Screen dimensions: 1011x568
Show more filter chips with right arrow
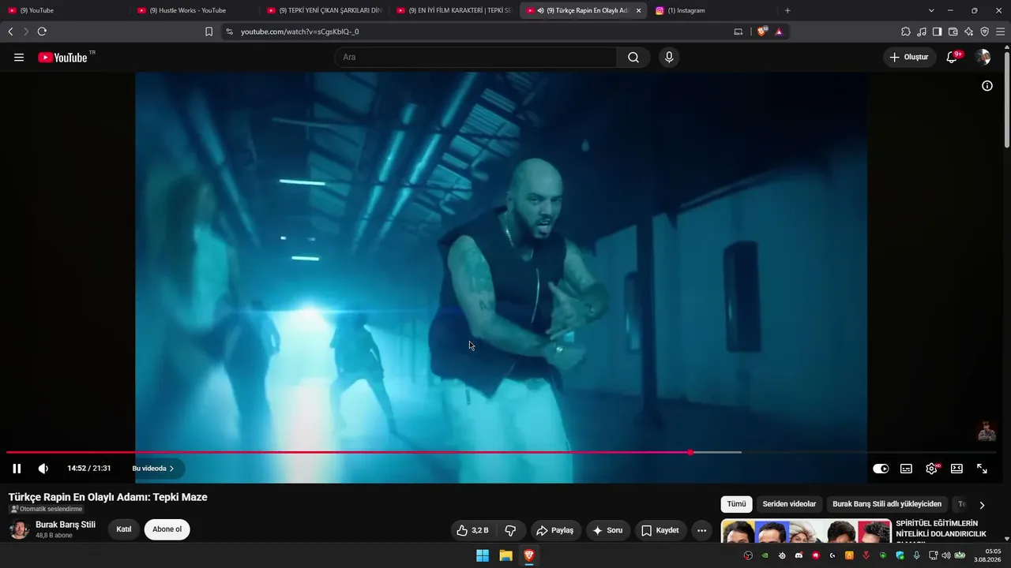click(982, 505)
